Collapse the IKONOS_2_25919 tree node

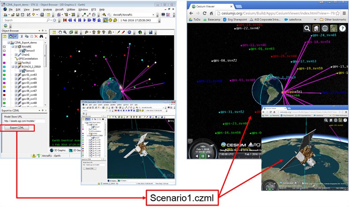click(13, 67)
